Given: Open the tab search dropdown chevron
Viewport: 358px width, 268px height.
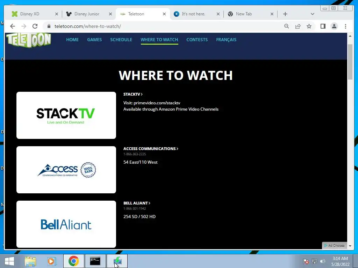Looking at the screenshot, I should [313, 14].
